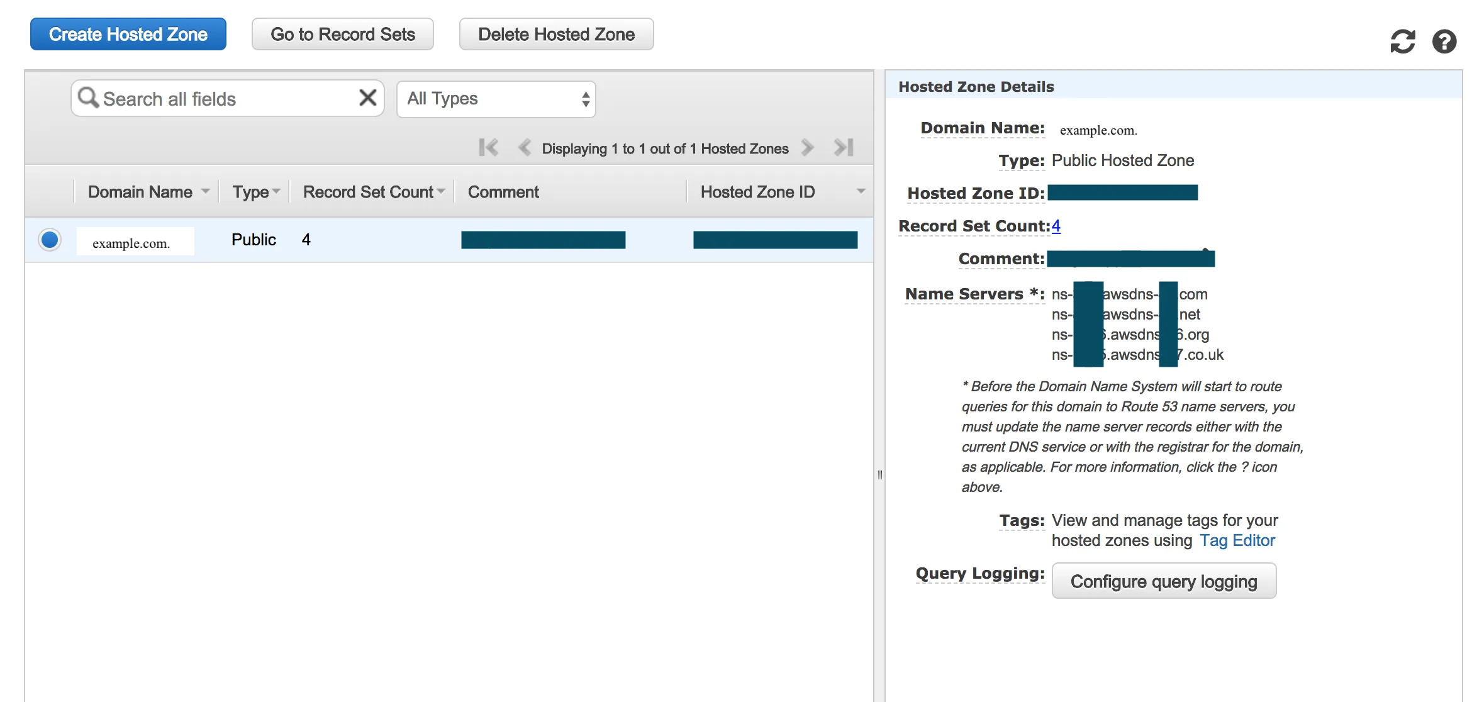Click Create Hosted Zone button
Image resolution: width=1472 pixels, height=702 pixels.
pyautogui.click(x=128, y=34)
